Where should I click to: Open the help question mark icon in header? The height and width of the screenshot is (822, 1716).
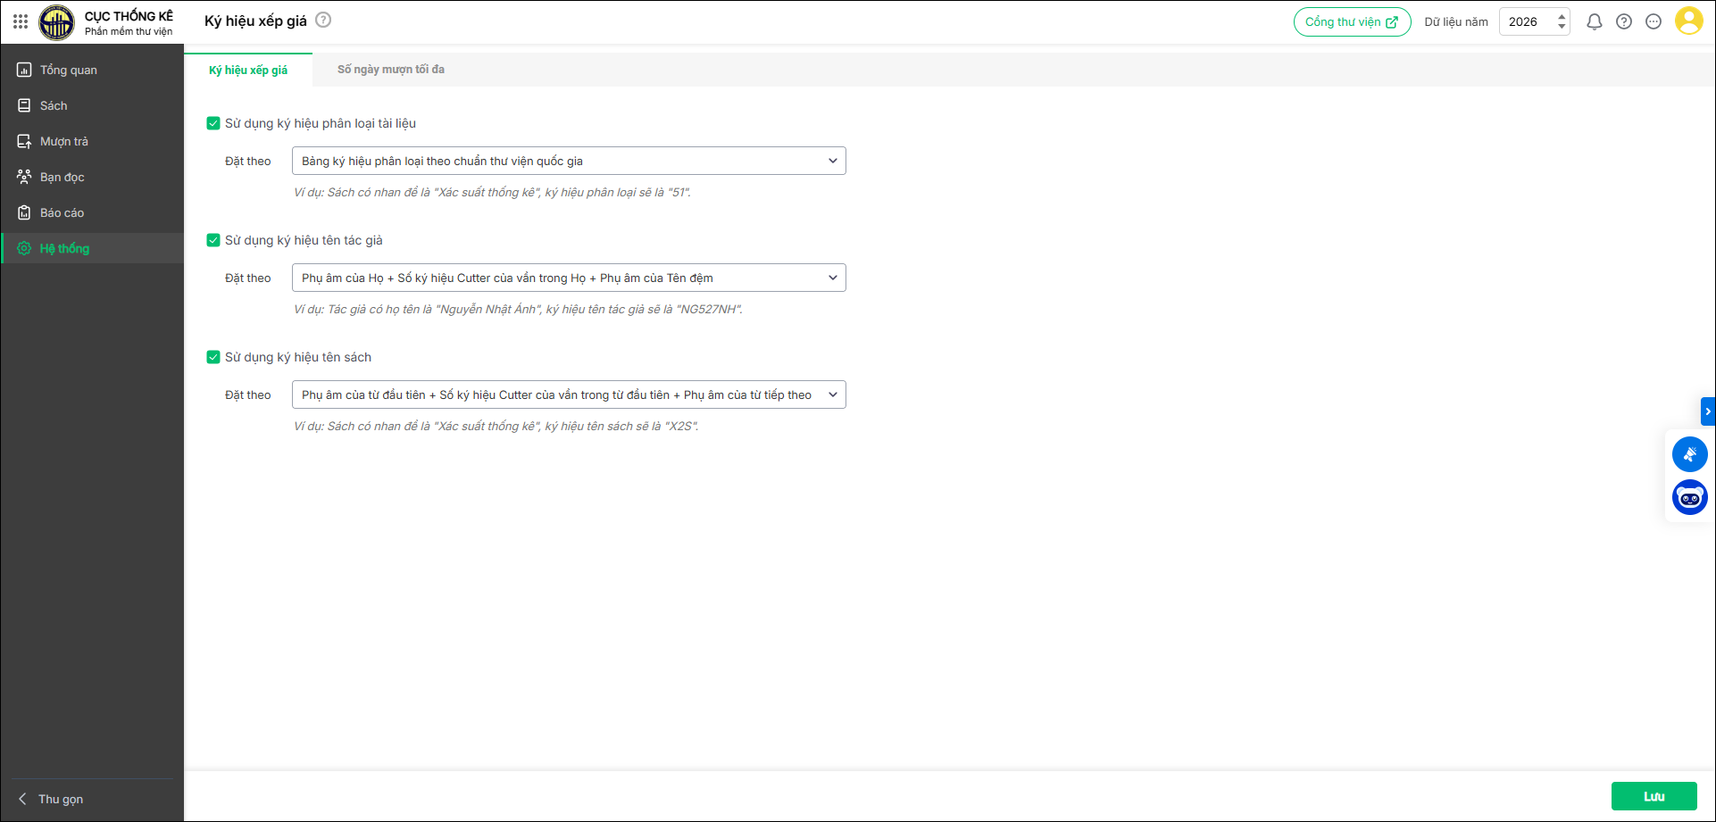coord(1624,21)
